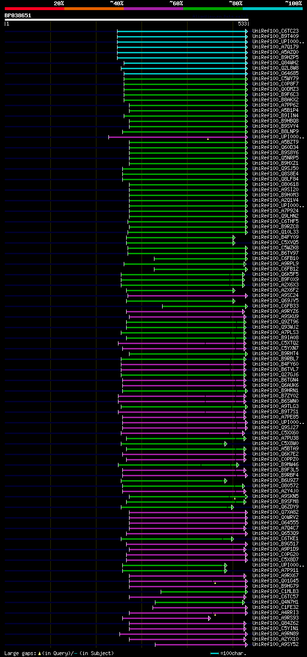Screen dimensions: 307x657
Task: Select the UniRef100_C5WY79 label
Action: click(275, 79)
